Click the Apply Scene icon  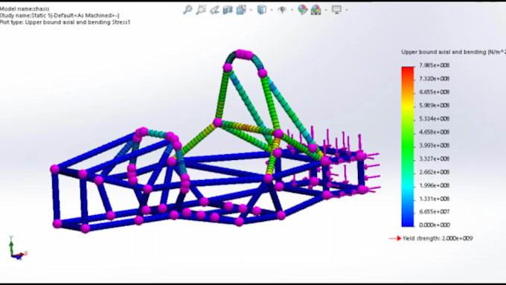click(316, 10)
